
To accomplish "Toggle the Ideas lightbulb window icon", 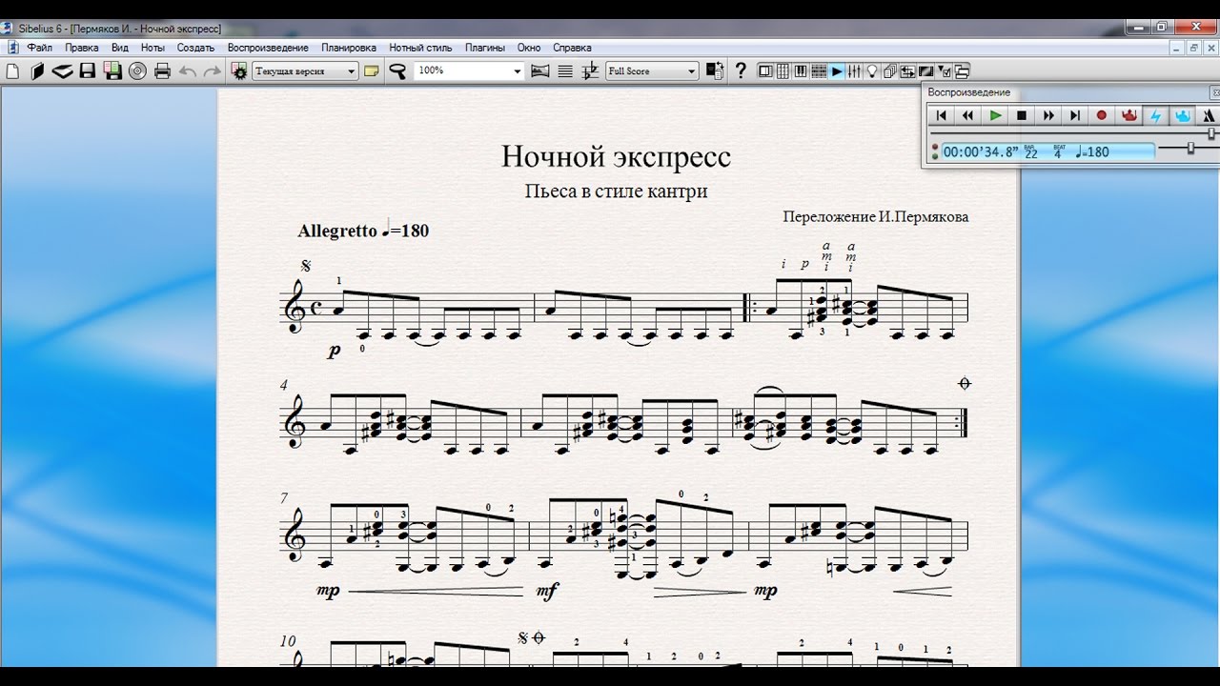I will 871,71.
